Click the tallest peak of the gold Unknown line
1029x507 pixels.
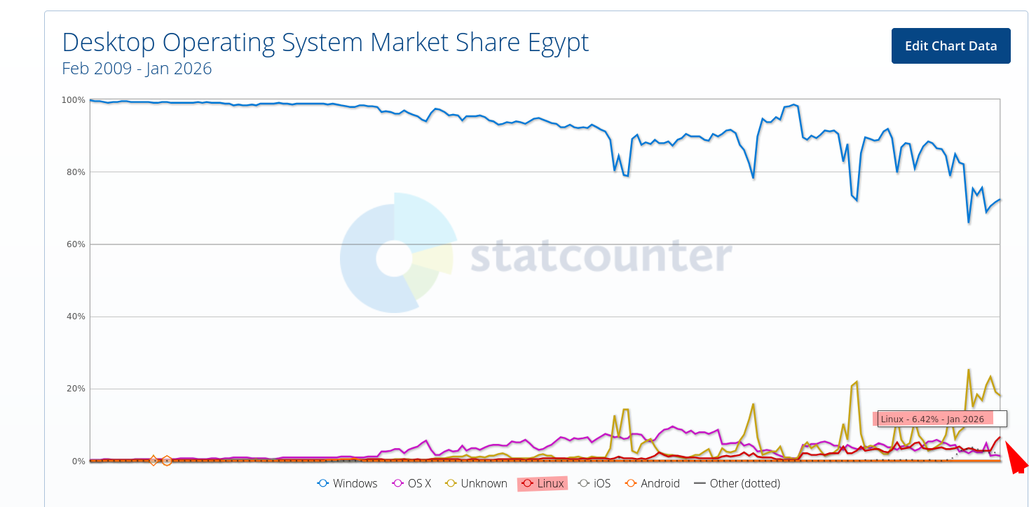968,369
